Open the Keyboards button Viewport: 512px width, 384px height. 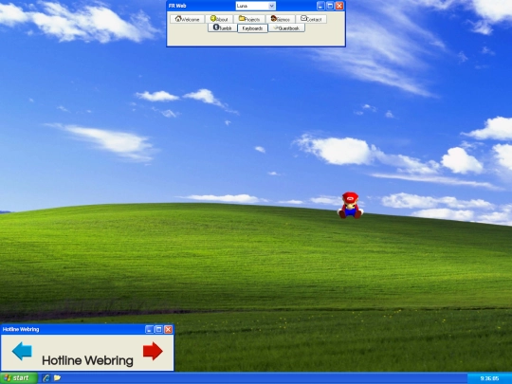pos(252,28)
